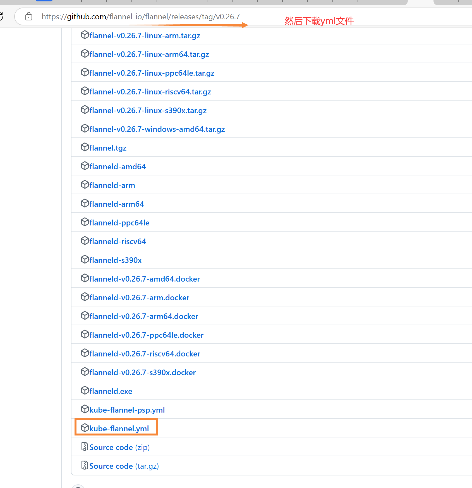Download the flanneld.exe file
The image size is (472, 488).
(x=111, y=391)
